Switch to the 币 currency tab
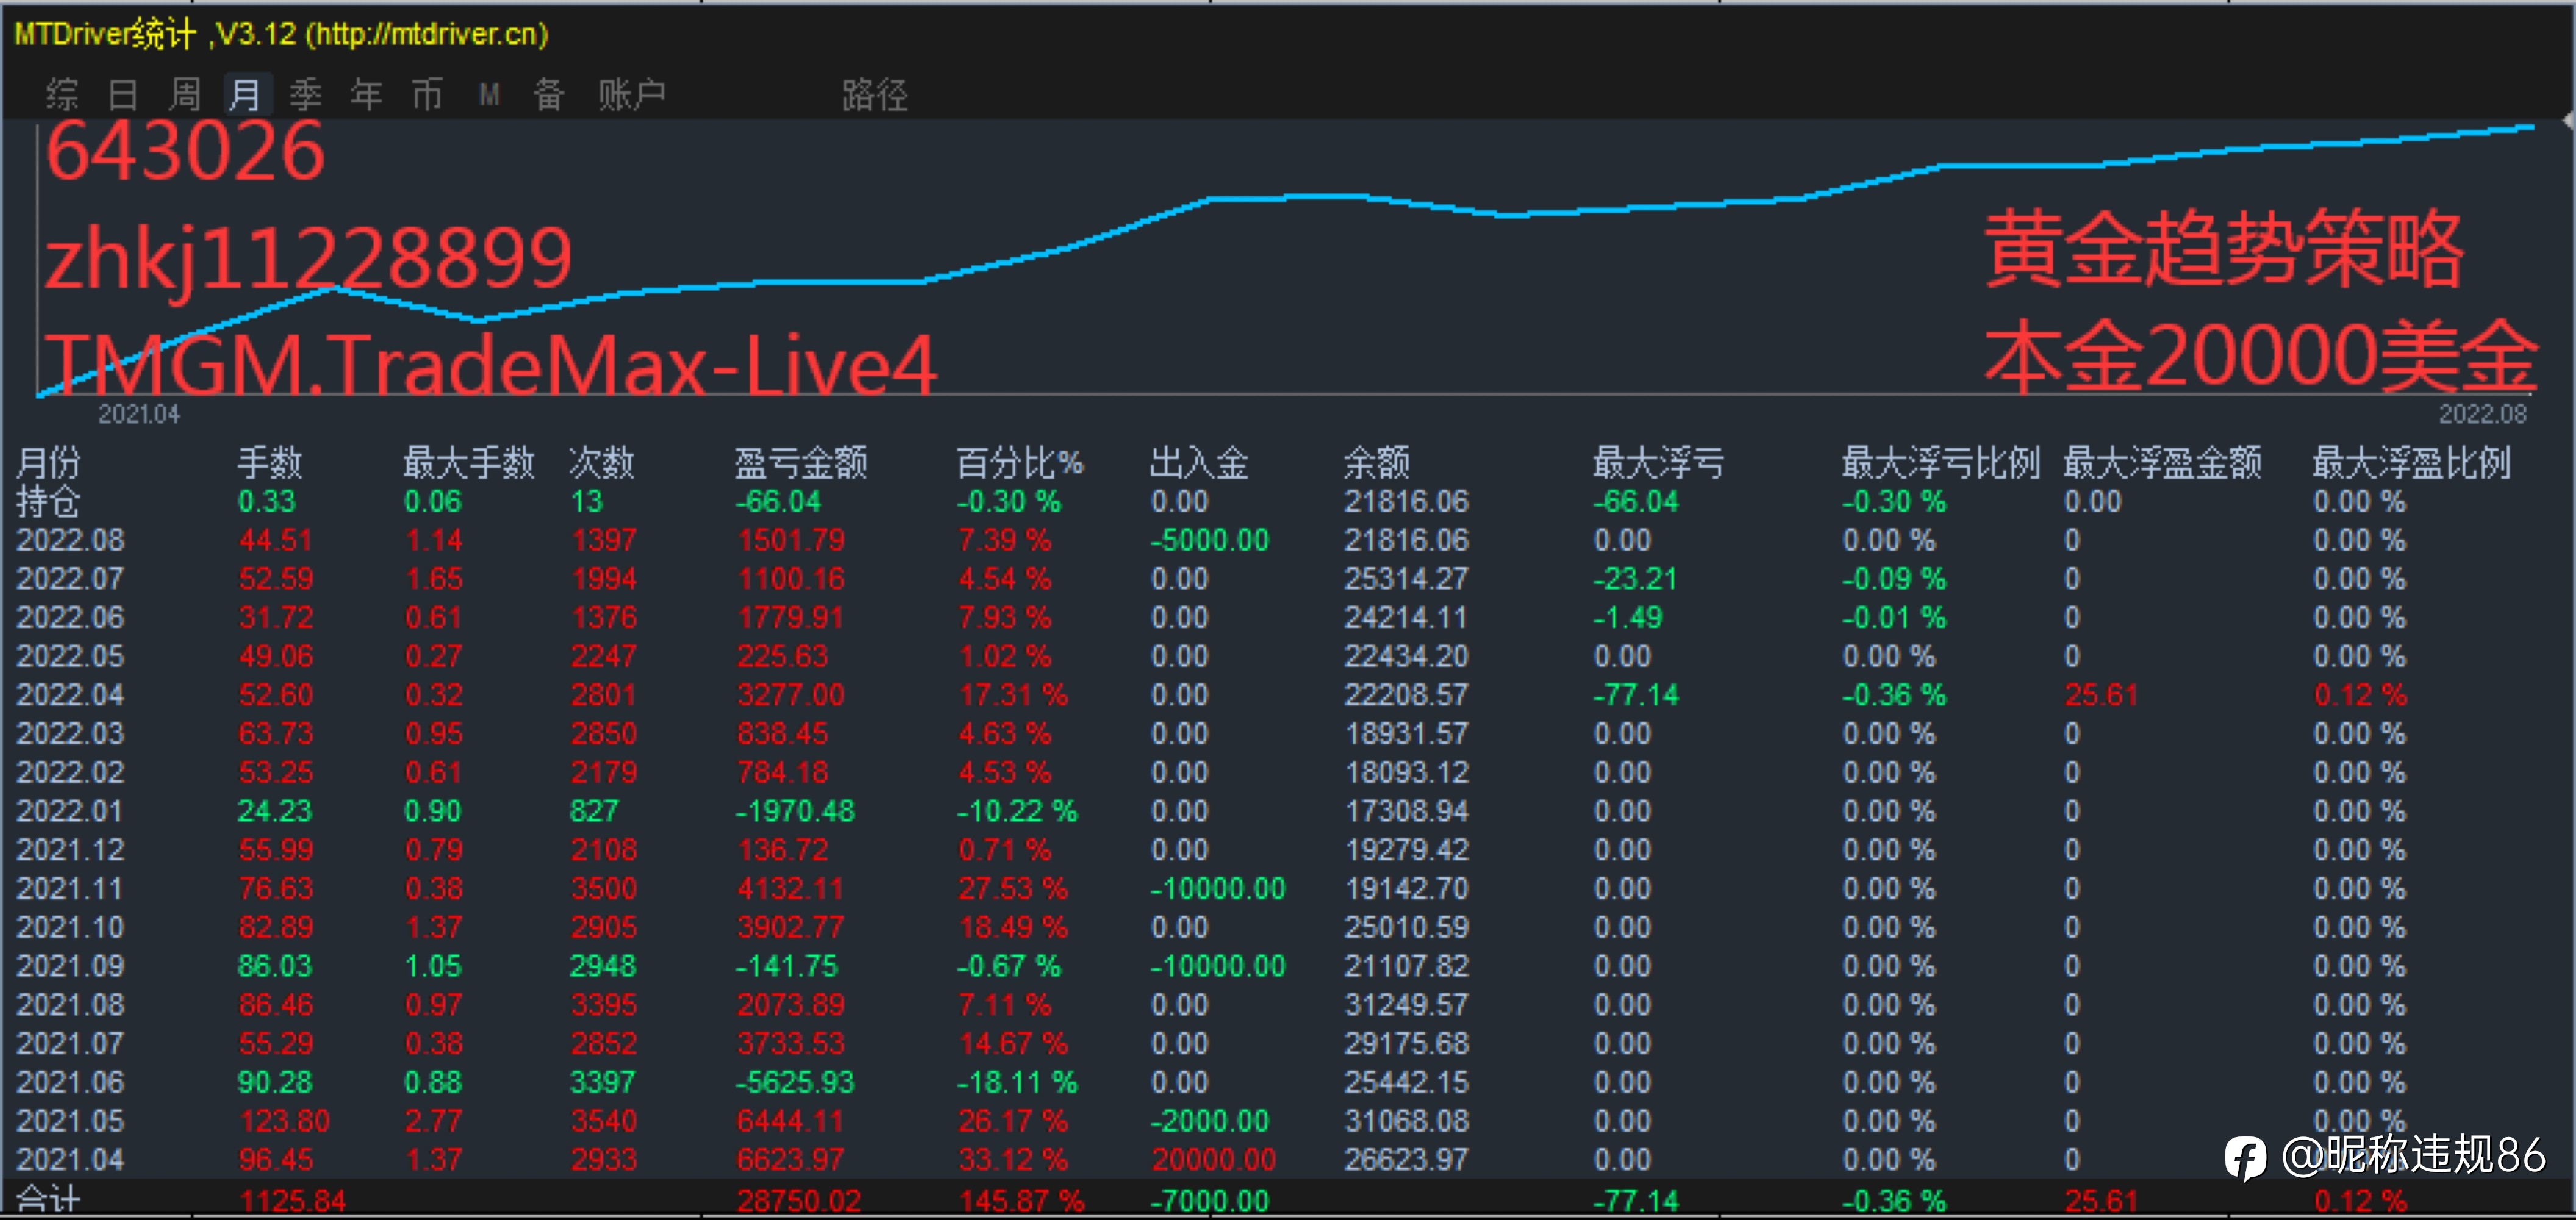The height and width of the screenshot is (1220, 2576). [x=428, y=95]
